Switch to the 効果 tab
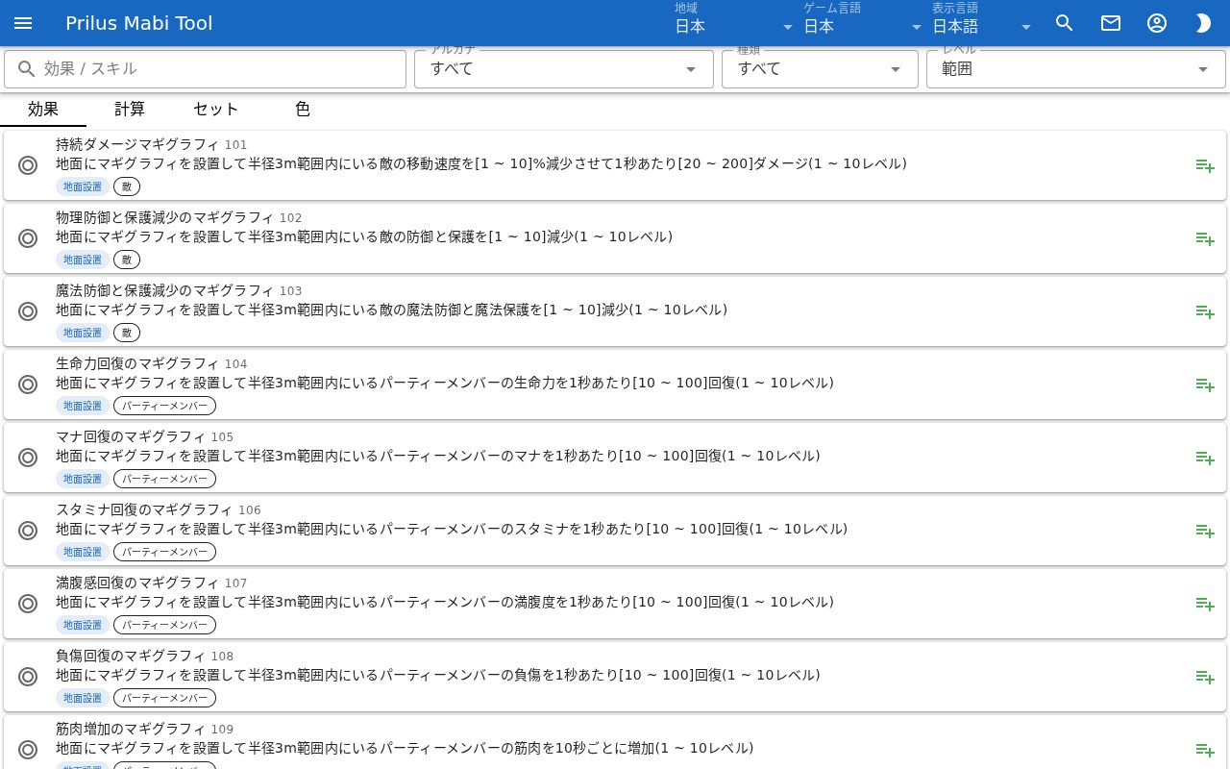This screenshot has width=1230, height=769. 43,110
